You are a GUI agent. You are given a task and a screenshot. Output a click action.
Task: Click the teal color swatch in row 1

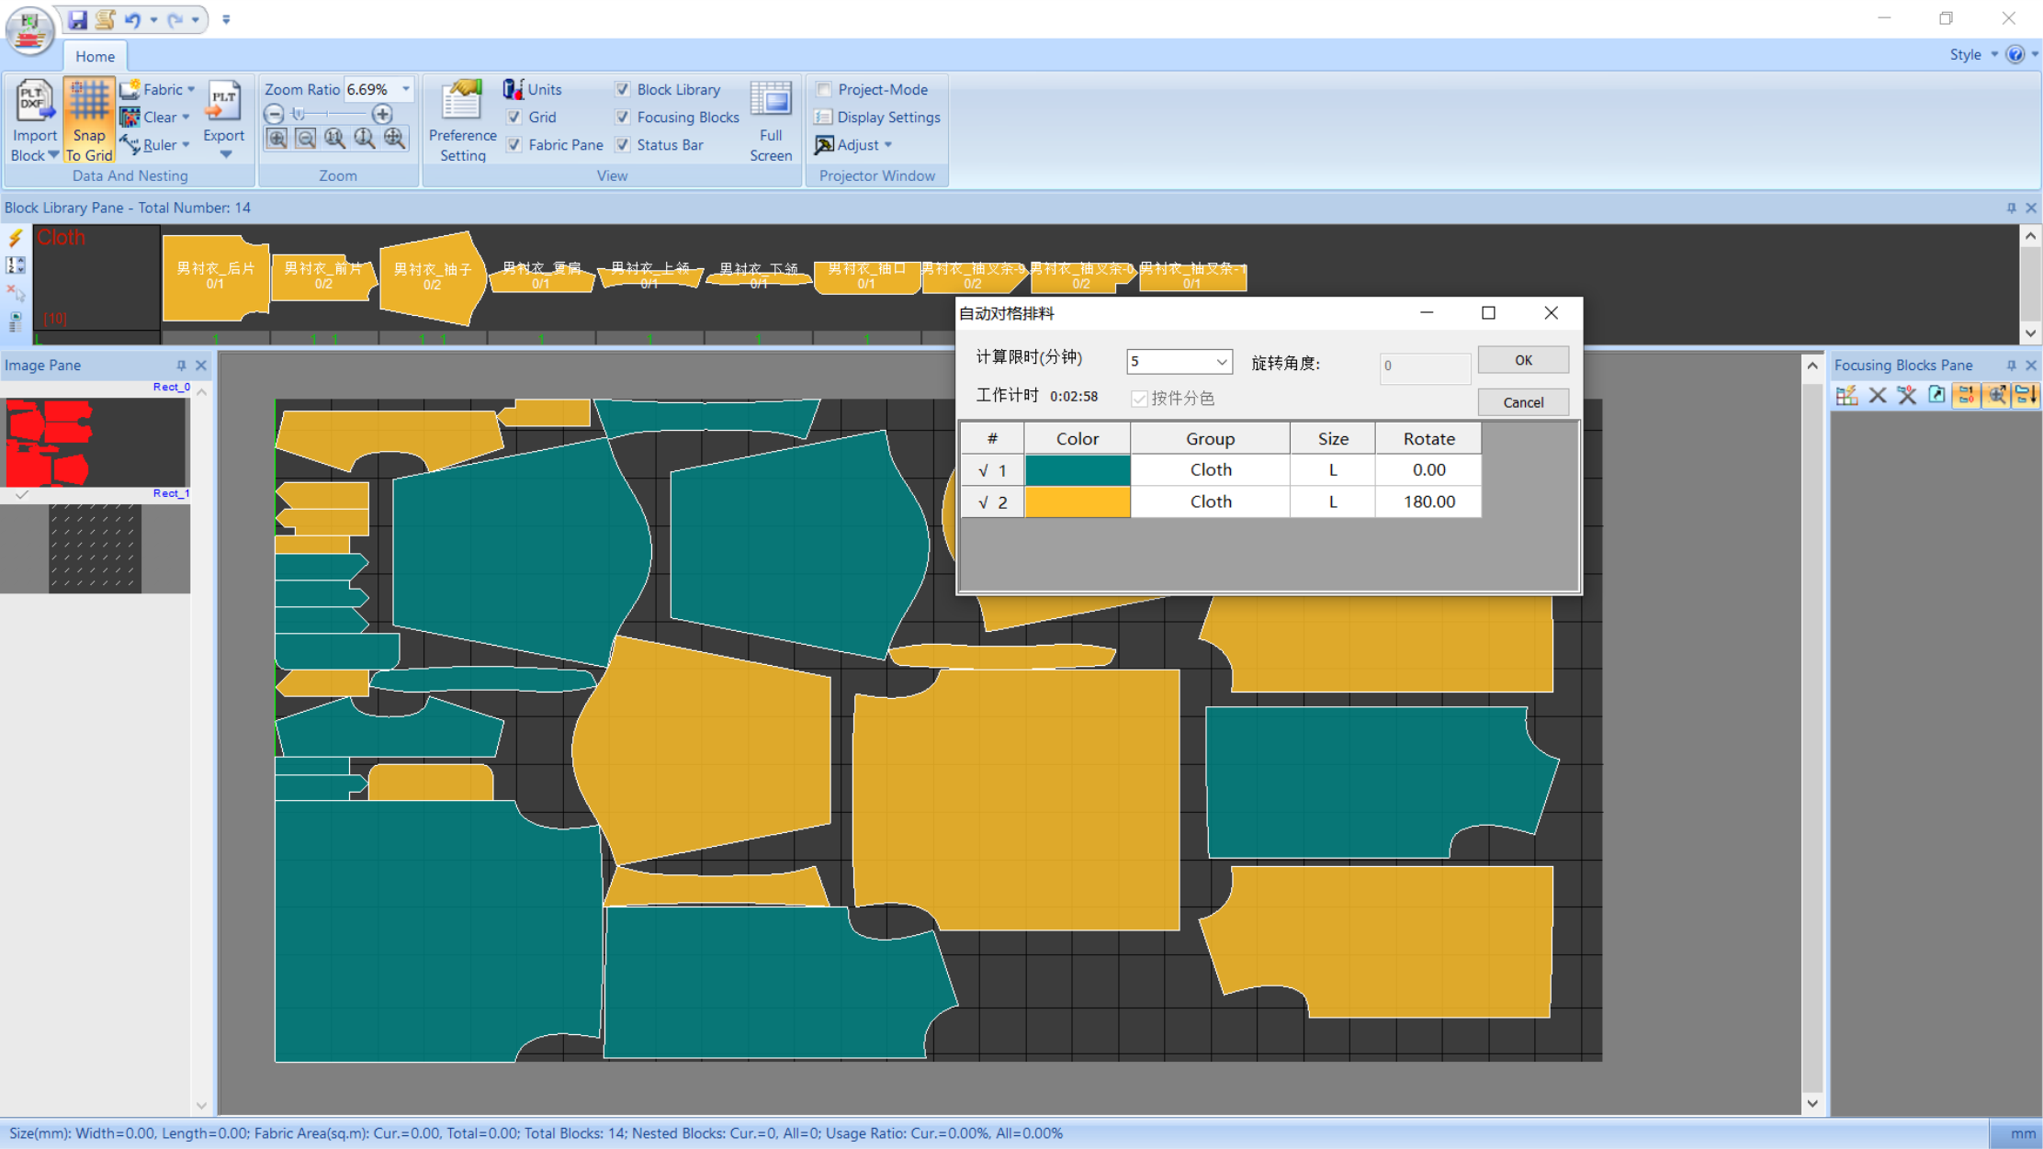(1077, 470)
